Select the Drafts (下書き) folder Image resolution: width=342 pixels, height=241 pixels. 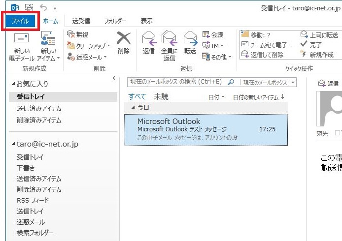click(26, 168)
